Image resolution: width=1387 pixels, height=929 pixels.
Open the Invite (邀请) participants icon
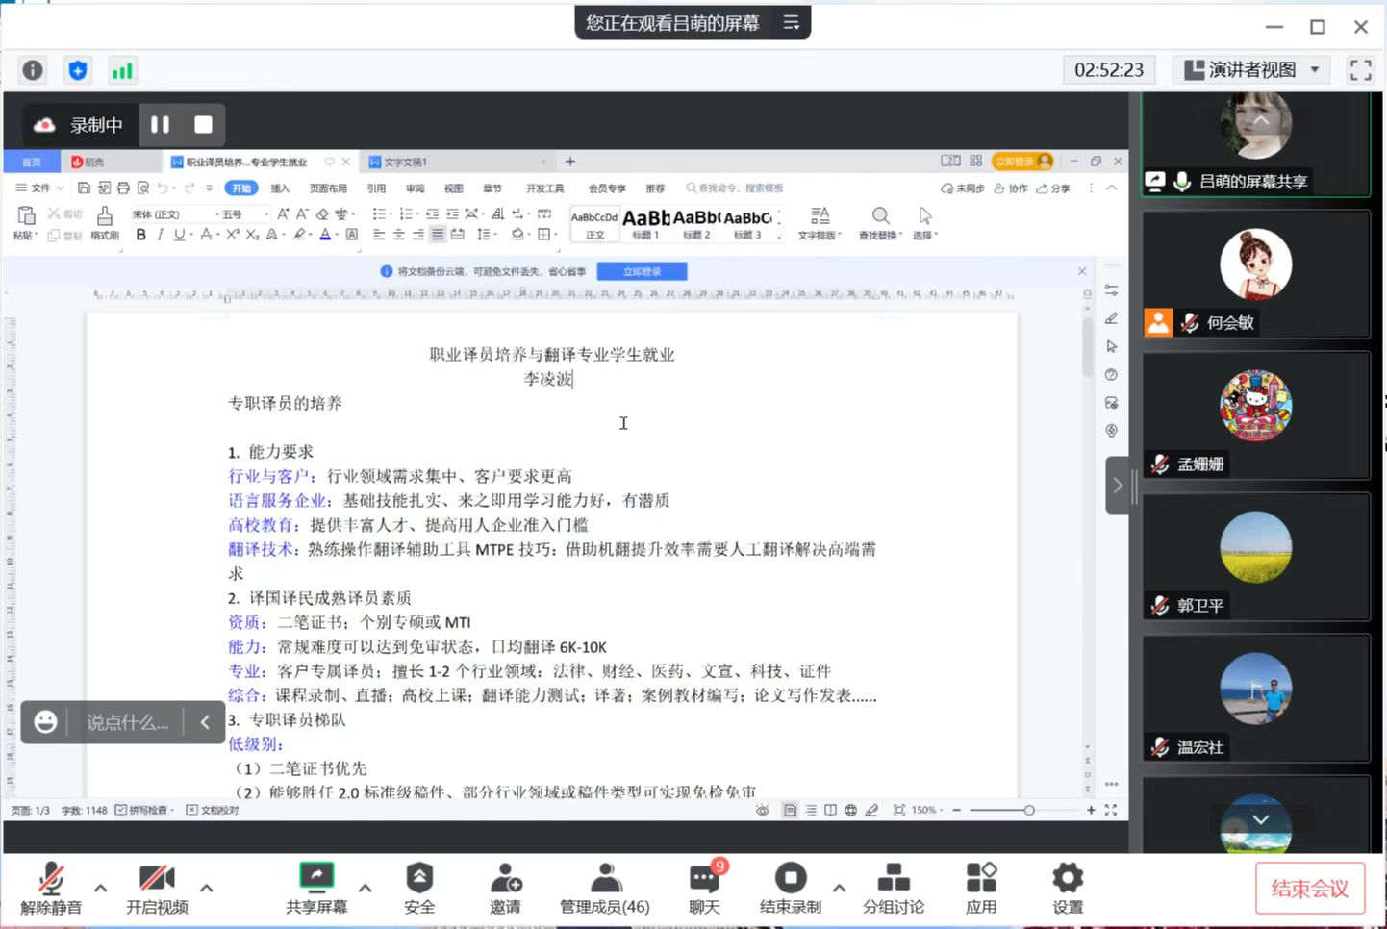coord(505,888)
